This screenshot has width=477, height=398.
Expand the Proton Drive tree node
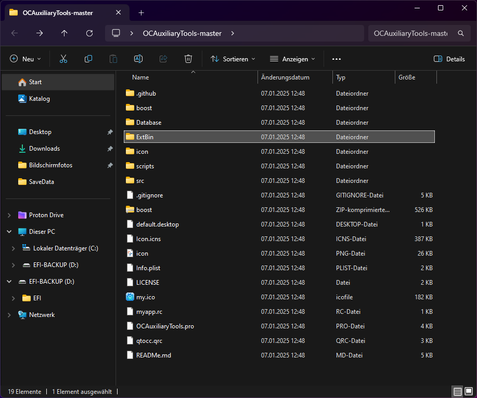pyautogui.click(x=10, y=215)
